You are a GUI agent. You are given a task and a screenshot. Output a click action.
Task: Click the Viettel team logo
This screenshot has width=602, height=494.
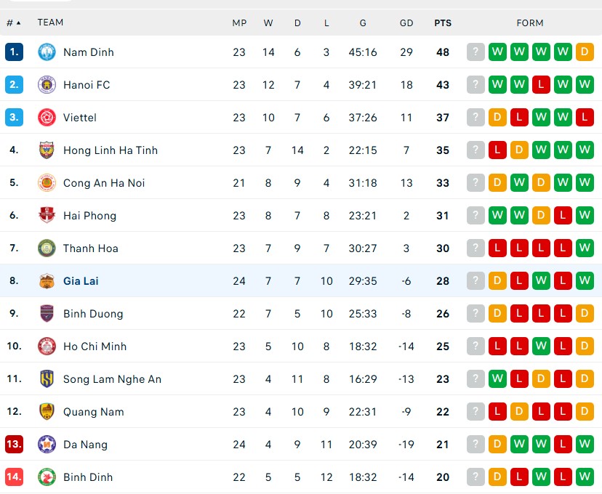[x=47, y=118]
